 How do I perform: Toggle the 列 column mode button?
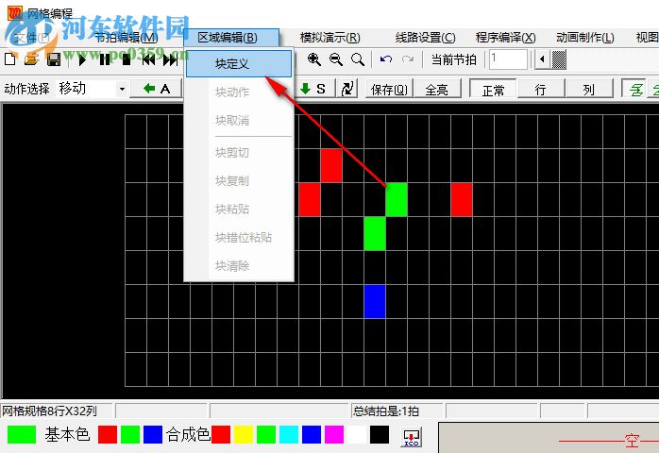tap(588, 89)
